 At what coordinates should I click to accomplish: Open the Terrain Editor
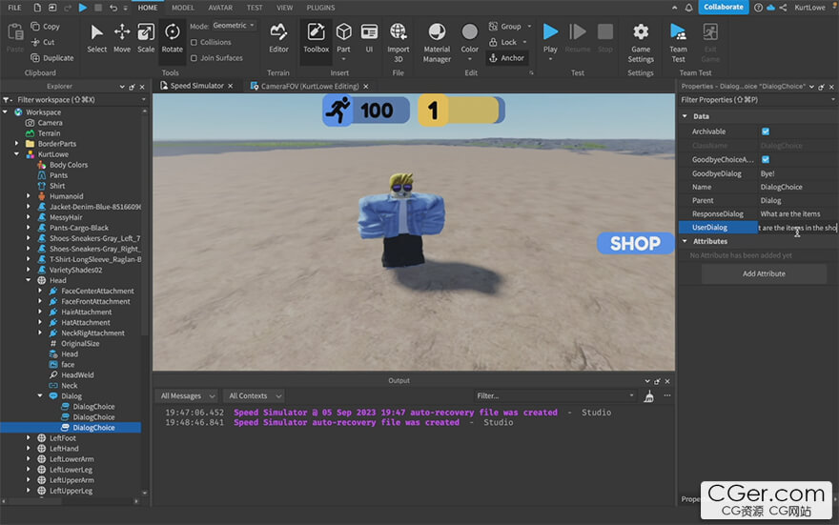278,38
